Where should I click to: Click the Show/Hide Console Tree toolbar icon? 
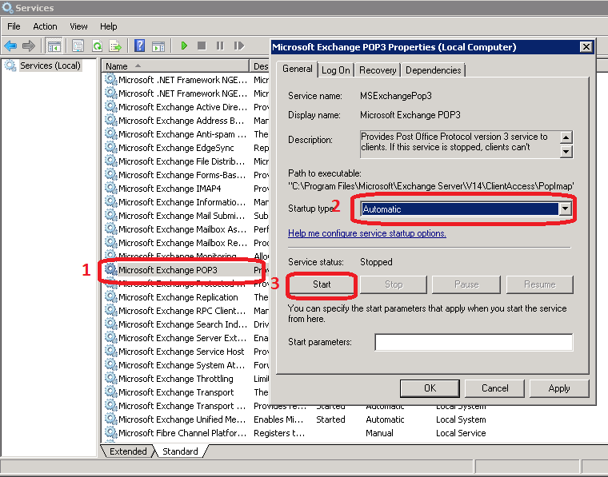click(54, 46)
